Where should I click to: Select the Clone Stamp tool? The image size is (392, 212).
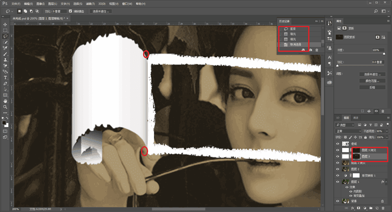[x=5, y=60]
